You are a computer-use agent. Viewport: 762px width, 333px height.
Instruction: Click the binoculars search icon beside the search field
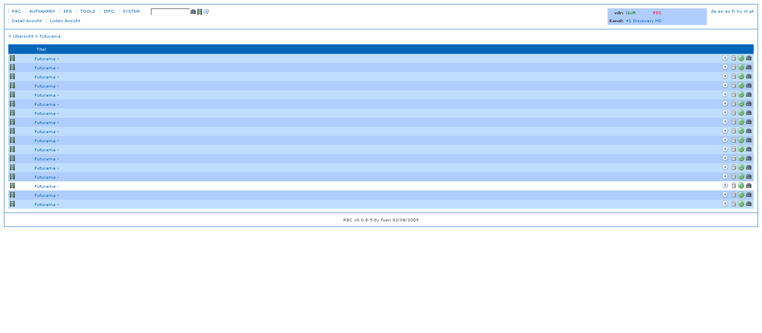tap(193, 12)
